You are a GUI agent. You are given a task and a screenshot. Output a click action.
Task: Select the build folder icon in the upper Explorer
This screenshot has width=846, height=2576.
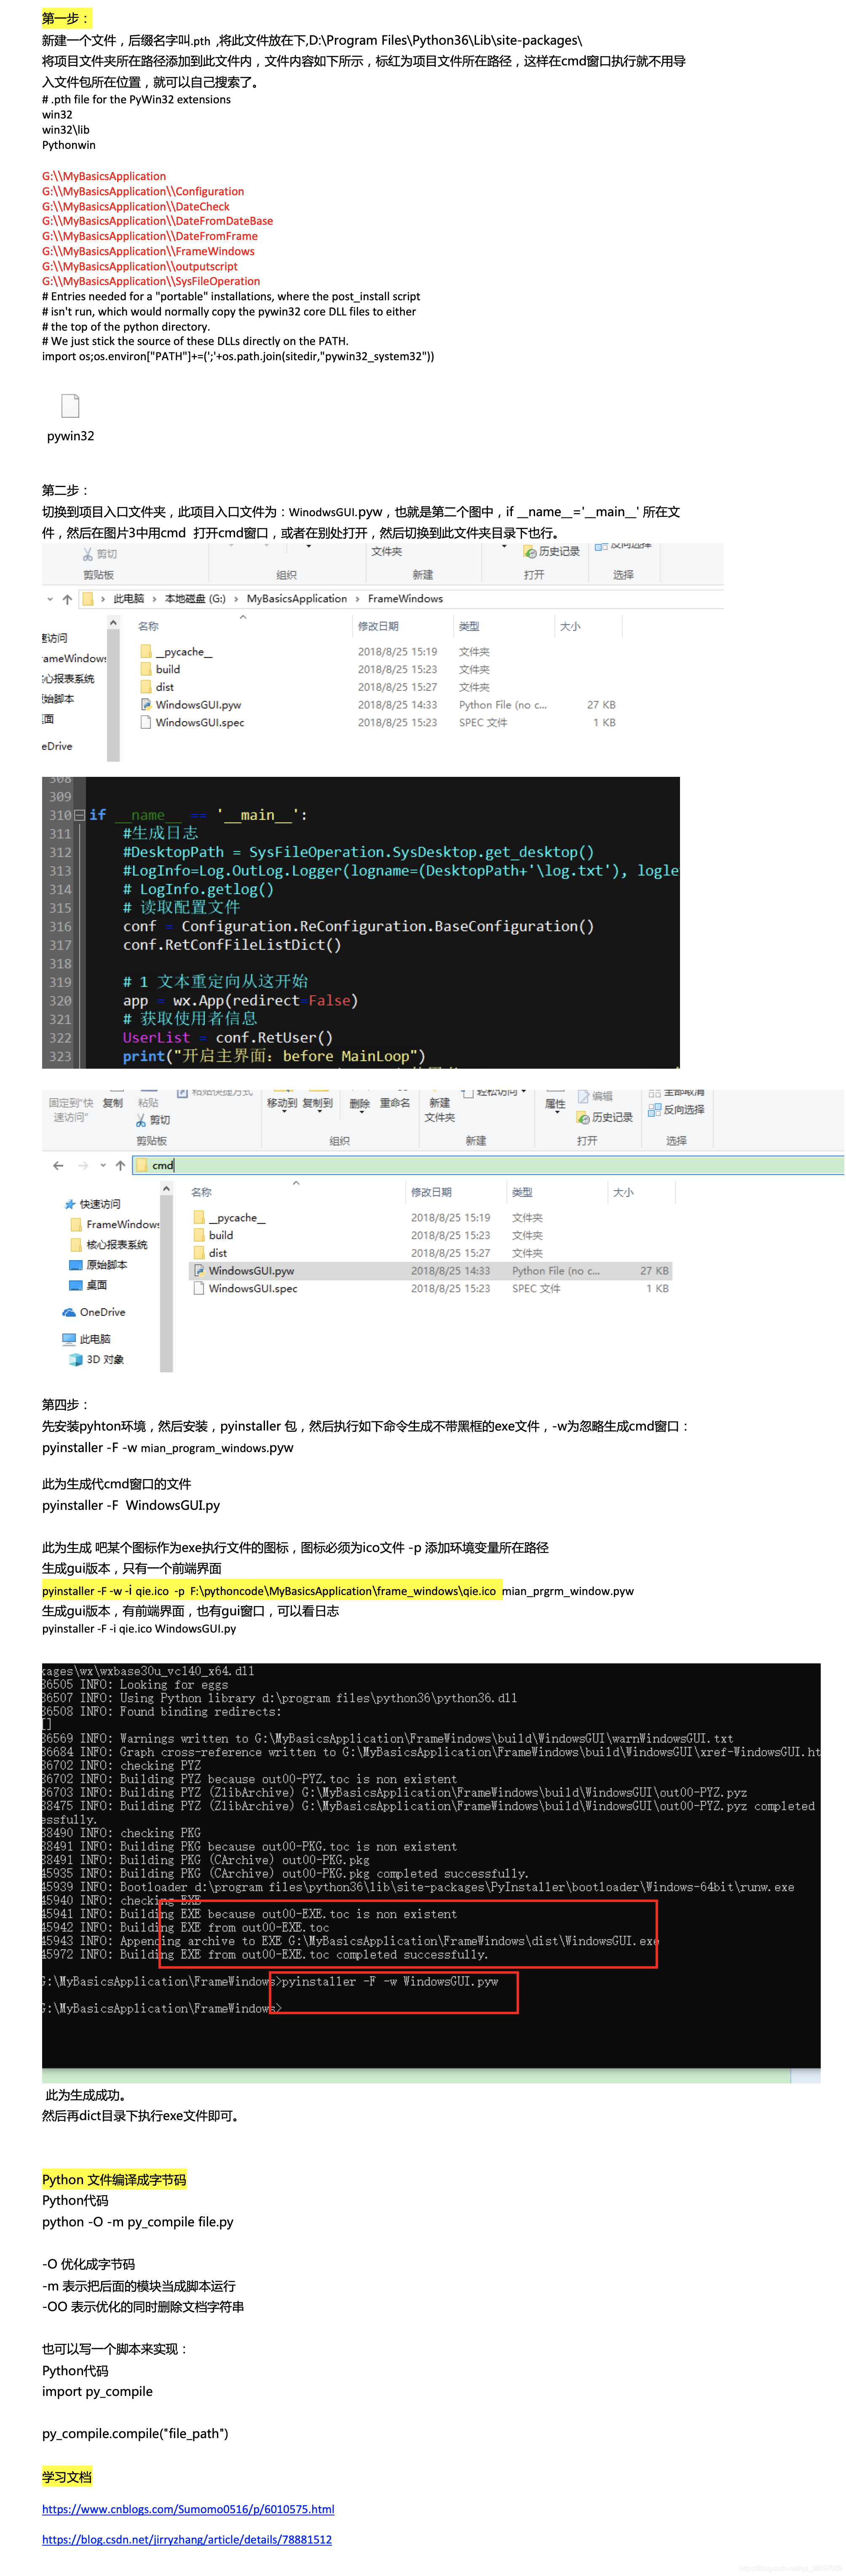(x=146, y=669)
